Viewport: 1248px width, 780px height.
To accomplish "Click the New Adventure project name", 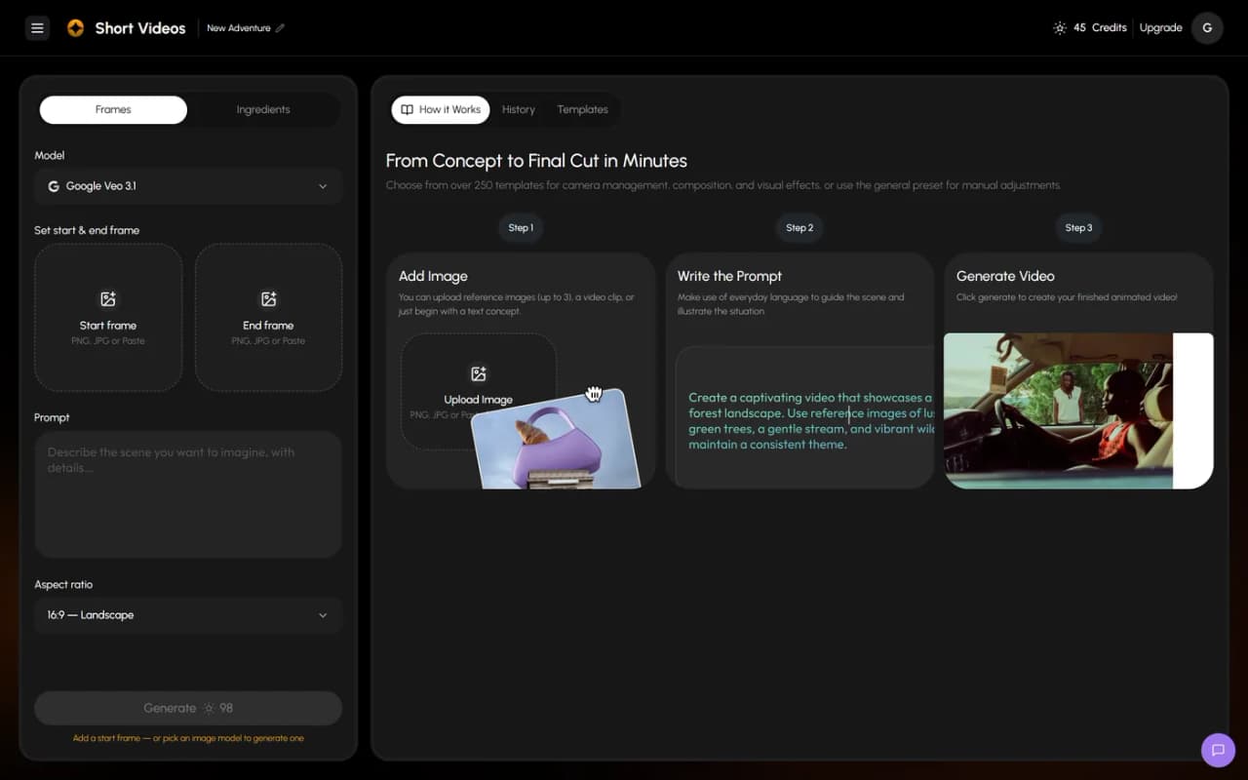I will [x=238, y=28].
